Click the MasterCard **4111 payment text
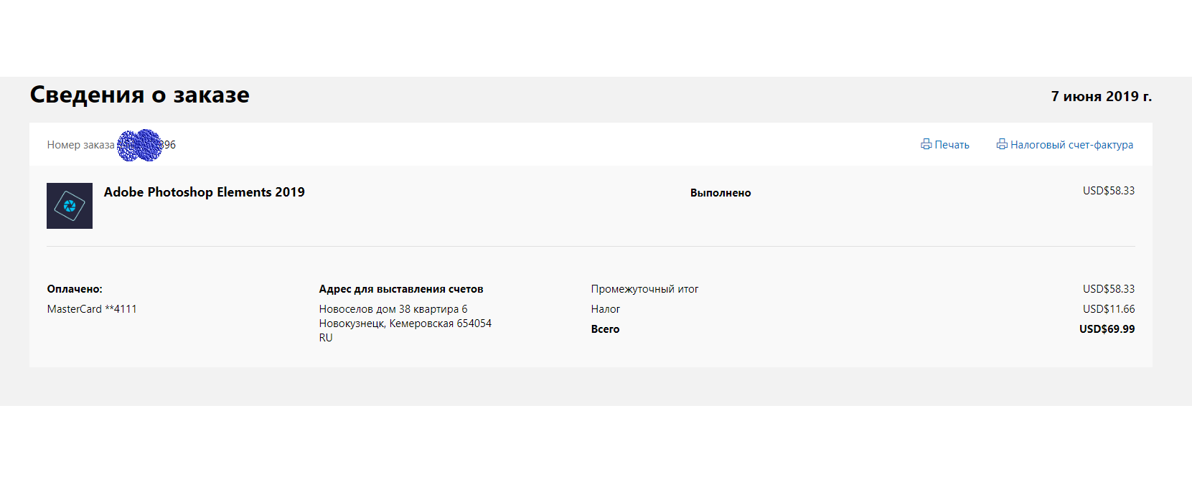Screen dimensions: 1192x482 coord(92,309)
